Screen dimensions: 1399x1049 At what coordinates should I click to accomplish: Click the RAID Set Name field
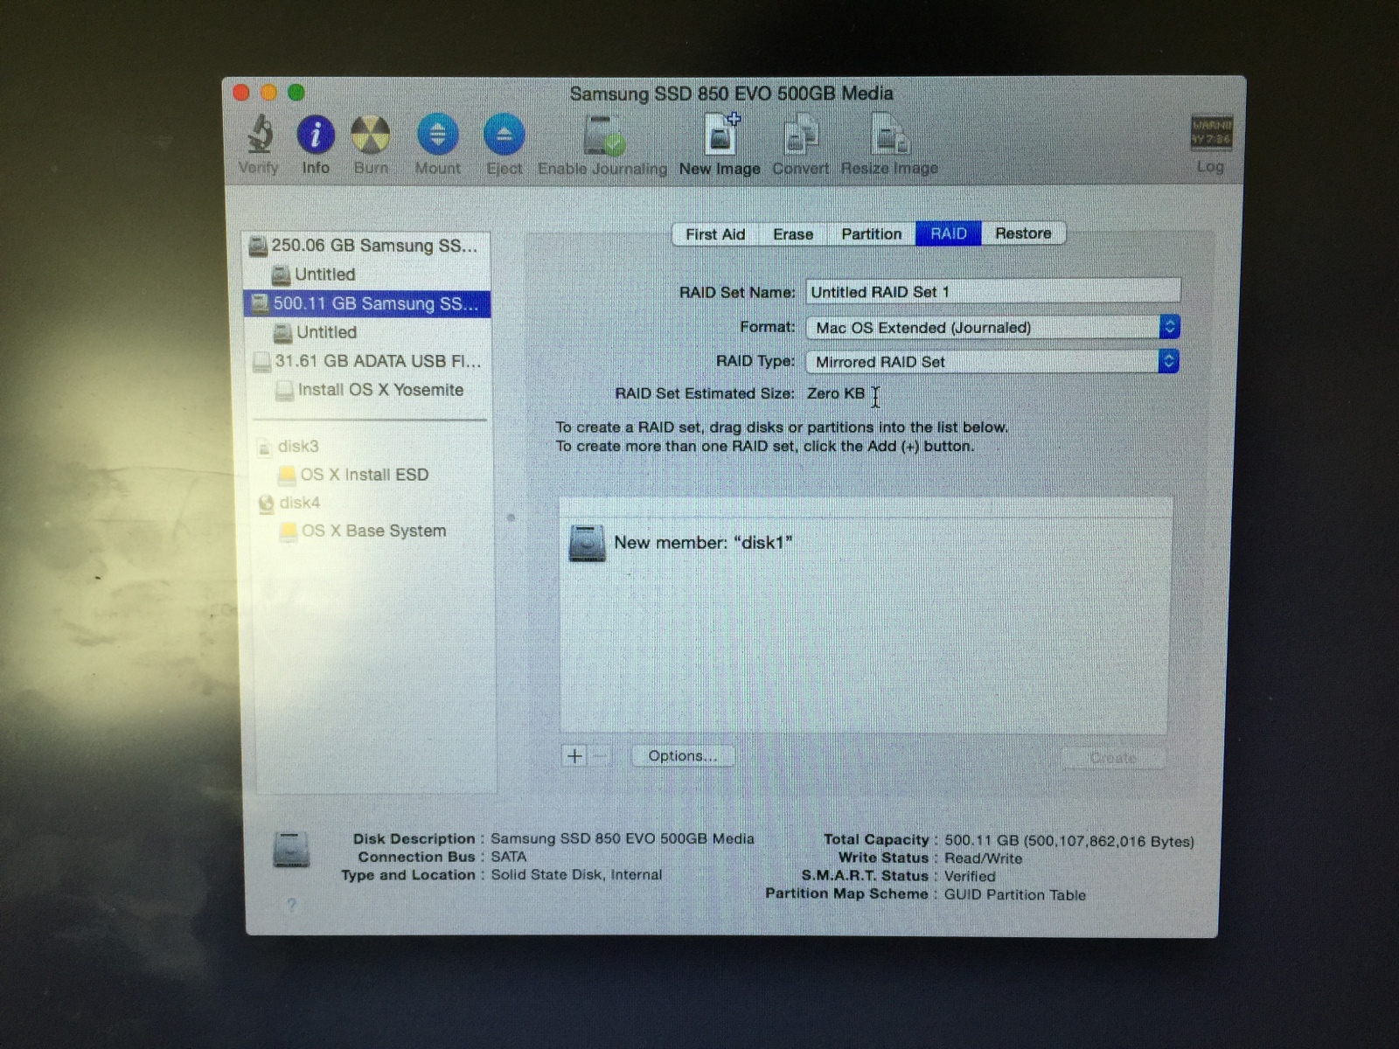click(992, 292)
